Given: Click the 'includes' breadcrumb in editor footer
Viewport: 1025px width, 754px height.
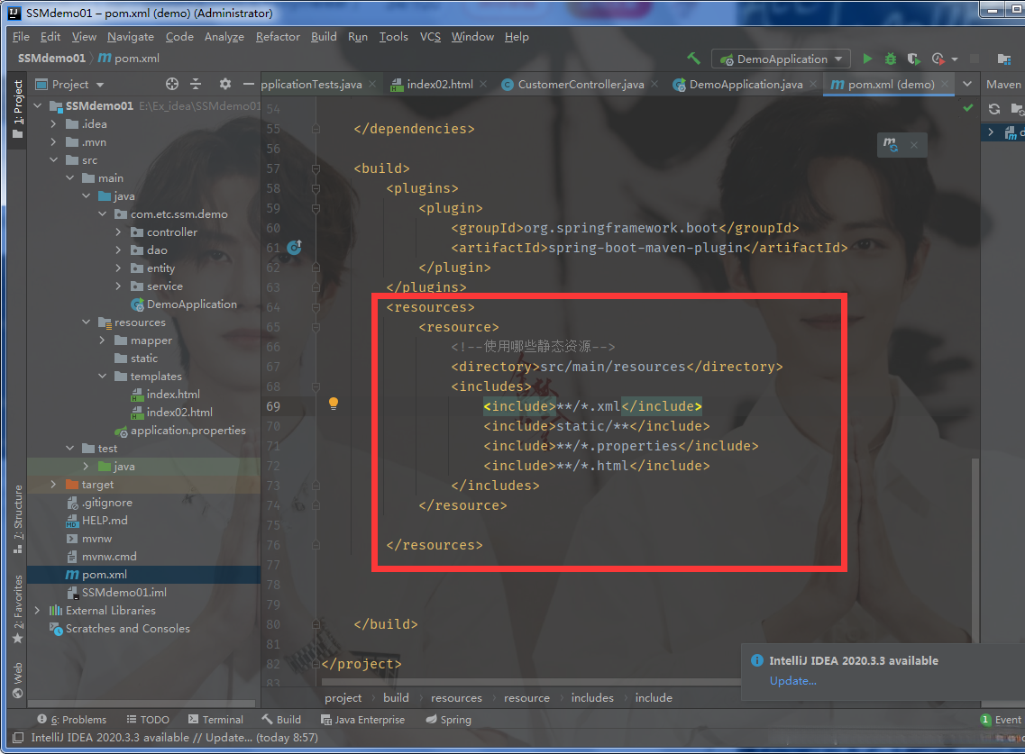Looking at the screenshot, I should pos(592,698).
